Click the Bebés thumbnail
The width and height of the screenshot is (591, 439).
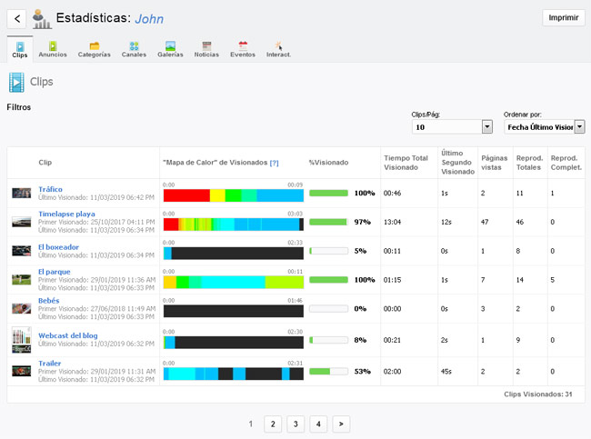pyautogui.click(x=22, y=309)
